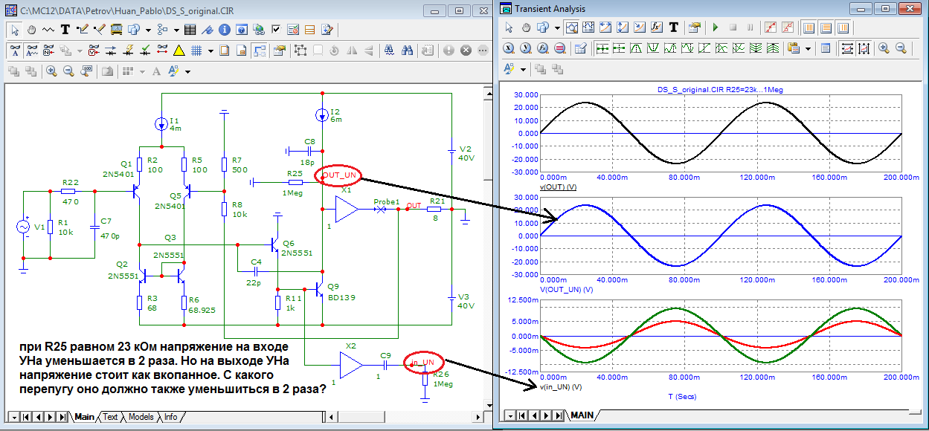Expand the grid options dropdown arrow
This screenshot has height=431, width=929.
tap(211, 51)
